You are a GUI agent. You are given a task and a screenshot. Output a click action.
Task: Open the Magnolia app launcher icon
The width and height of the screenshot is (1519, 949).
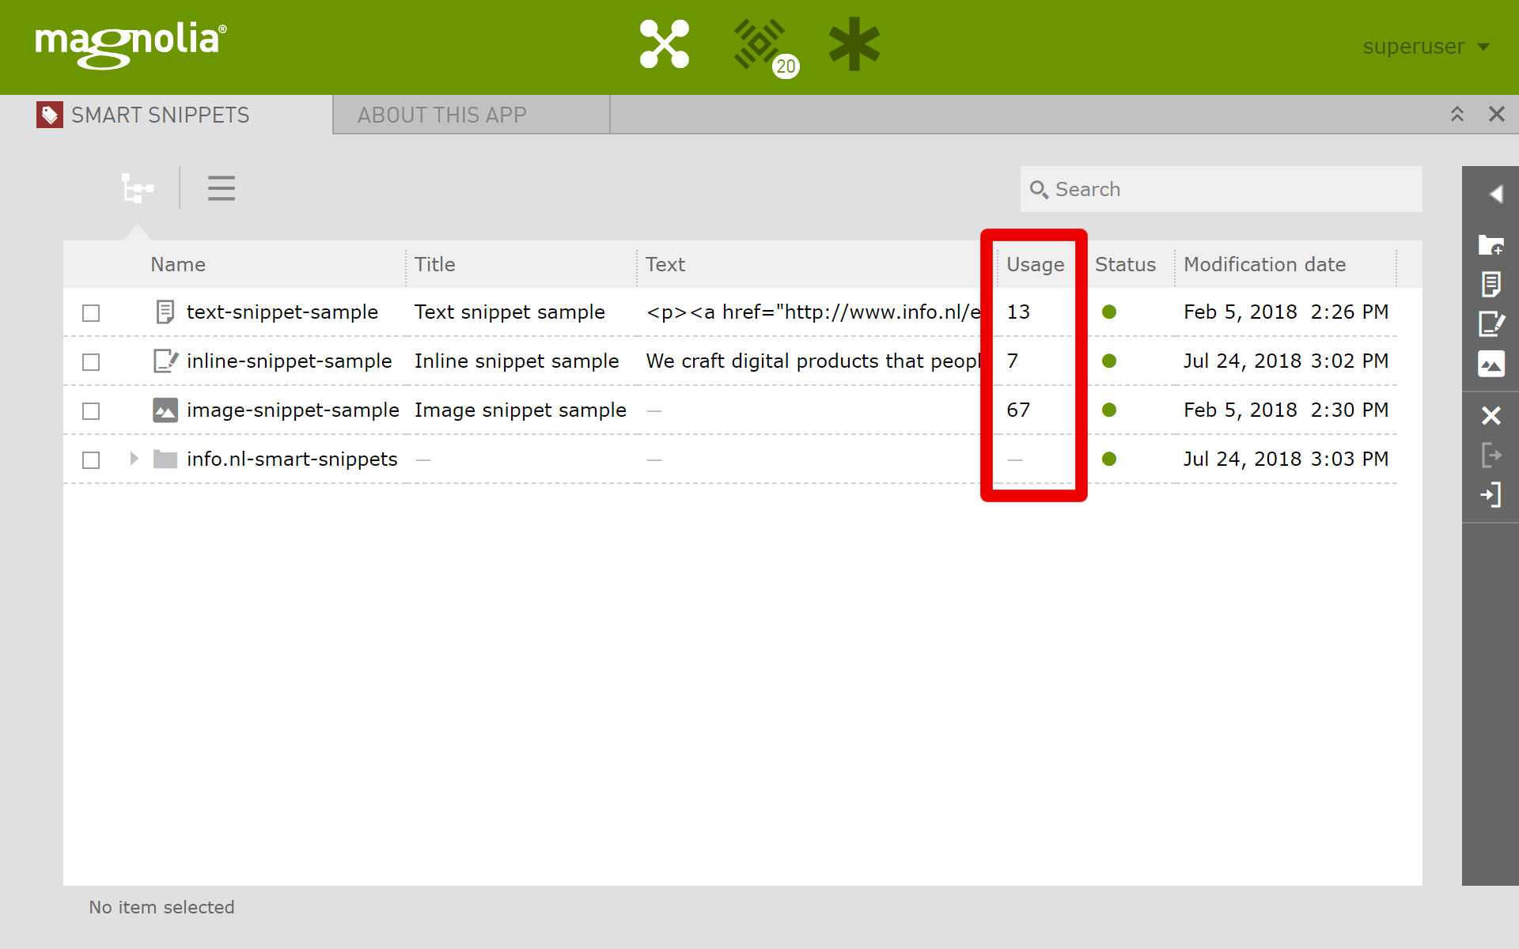point(664,44)
